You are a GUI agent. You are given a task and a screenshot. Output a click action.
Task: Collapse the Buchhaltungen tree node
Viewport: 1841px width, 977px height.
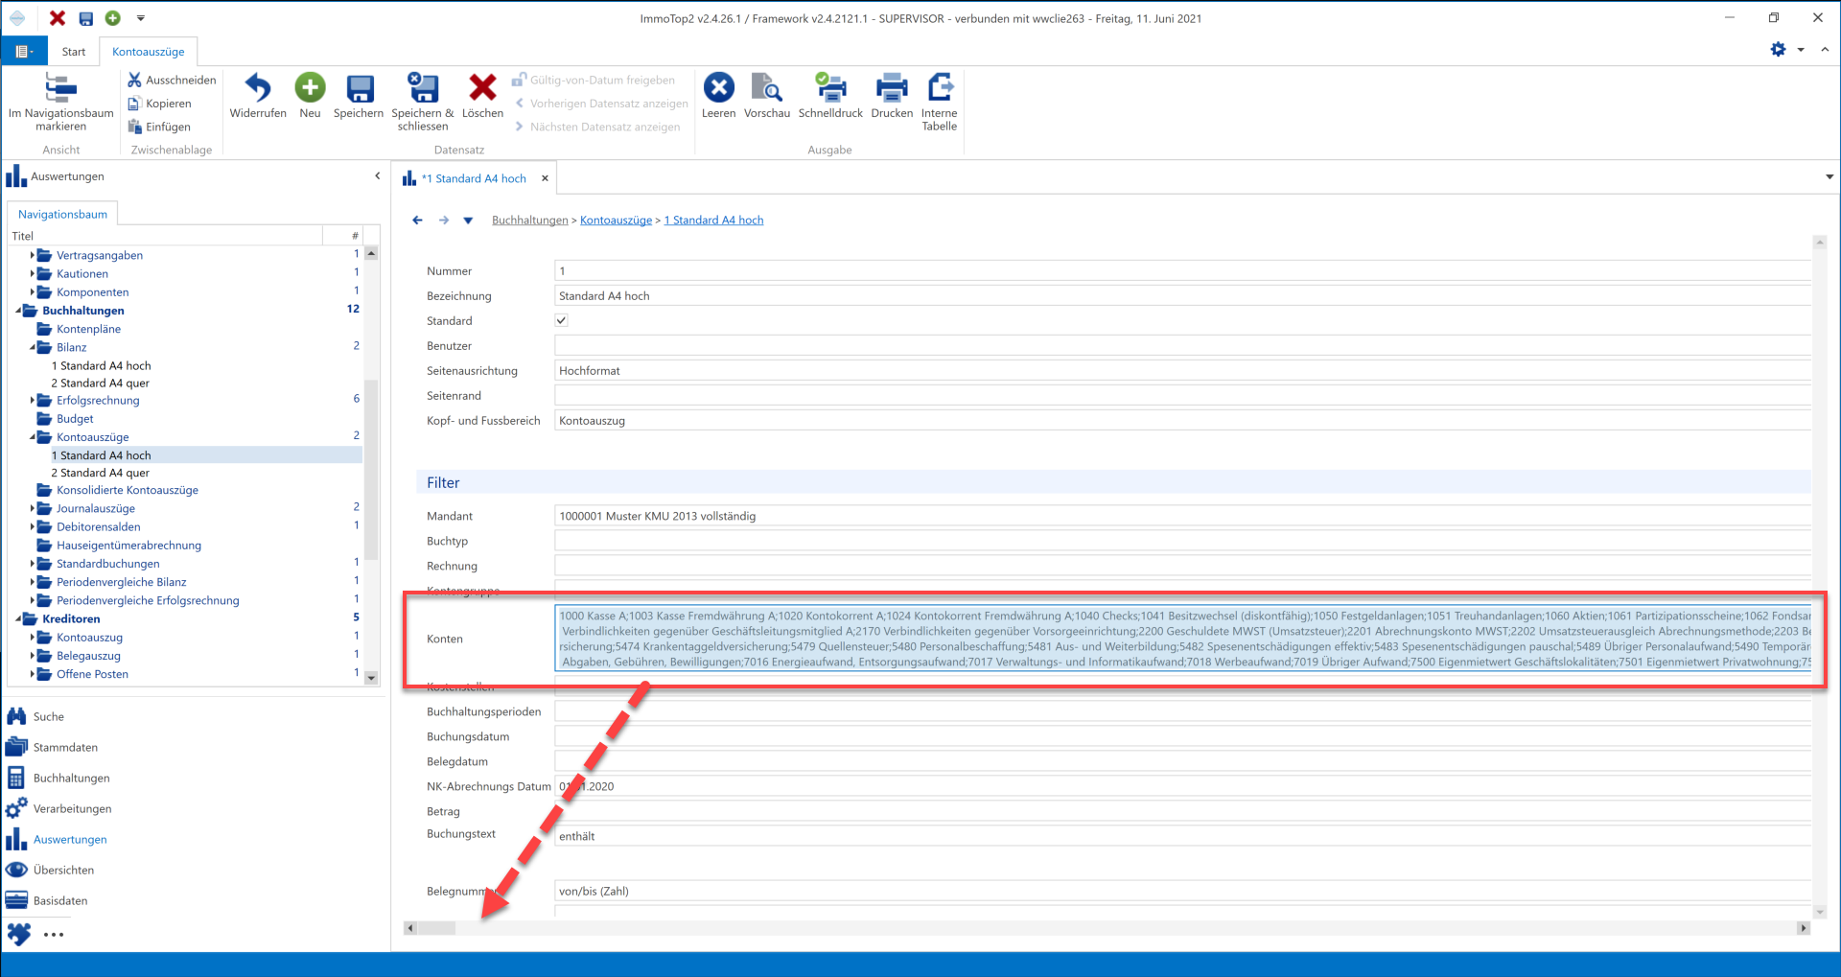tap(18, 311)
